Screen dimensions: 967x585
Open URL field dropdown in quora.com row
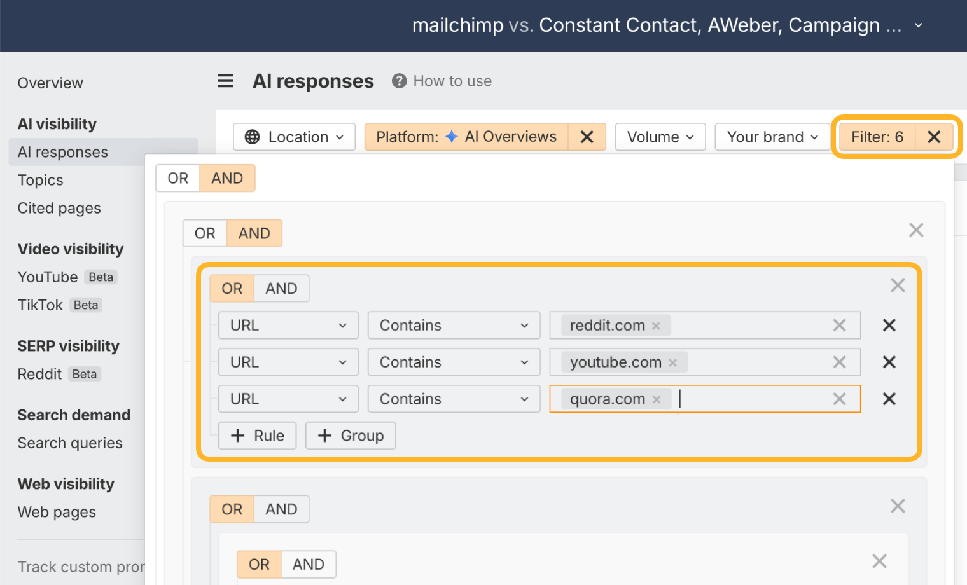[288, 399]
